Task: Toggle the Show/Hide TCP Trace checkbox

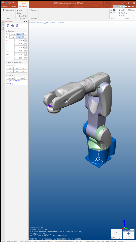Action: (x=17, y=16)
